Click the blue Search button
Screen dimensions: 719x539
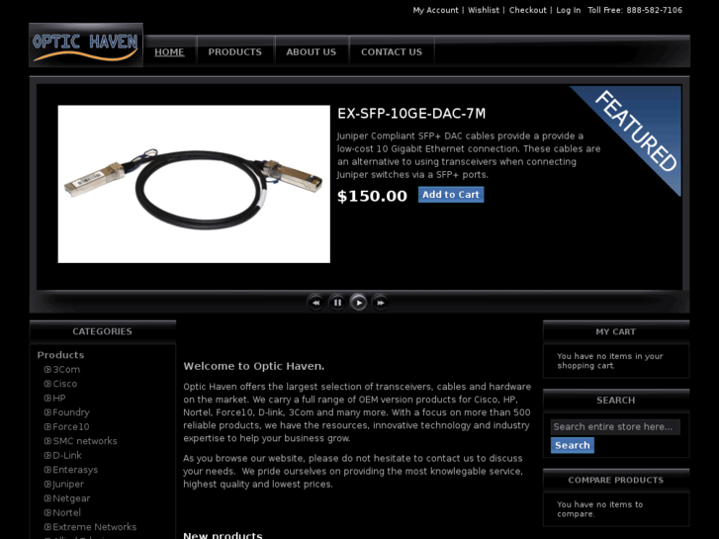coord(573,445)
